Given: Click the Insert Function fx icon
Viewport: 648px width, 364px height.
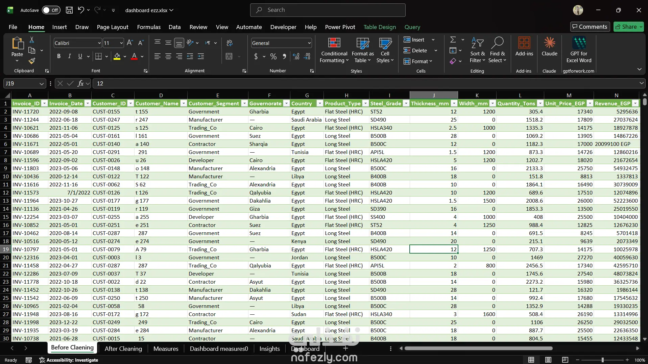Looking at the screenshot, I should (80, 83).
